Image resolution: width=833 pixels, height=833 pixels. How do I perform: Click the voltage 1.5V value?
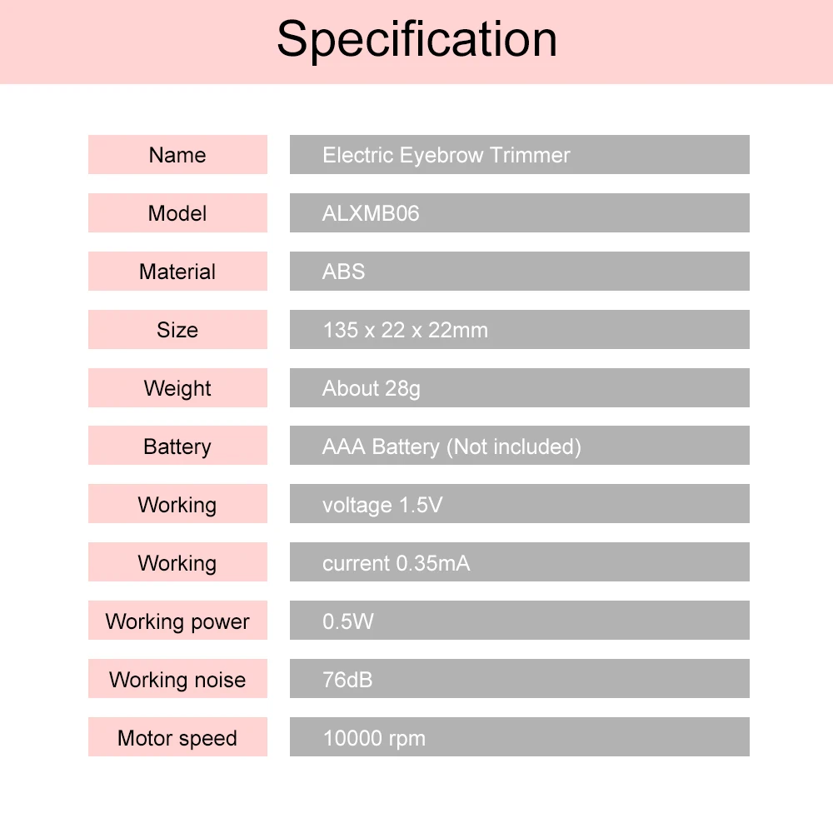(x=382, y=505)
